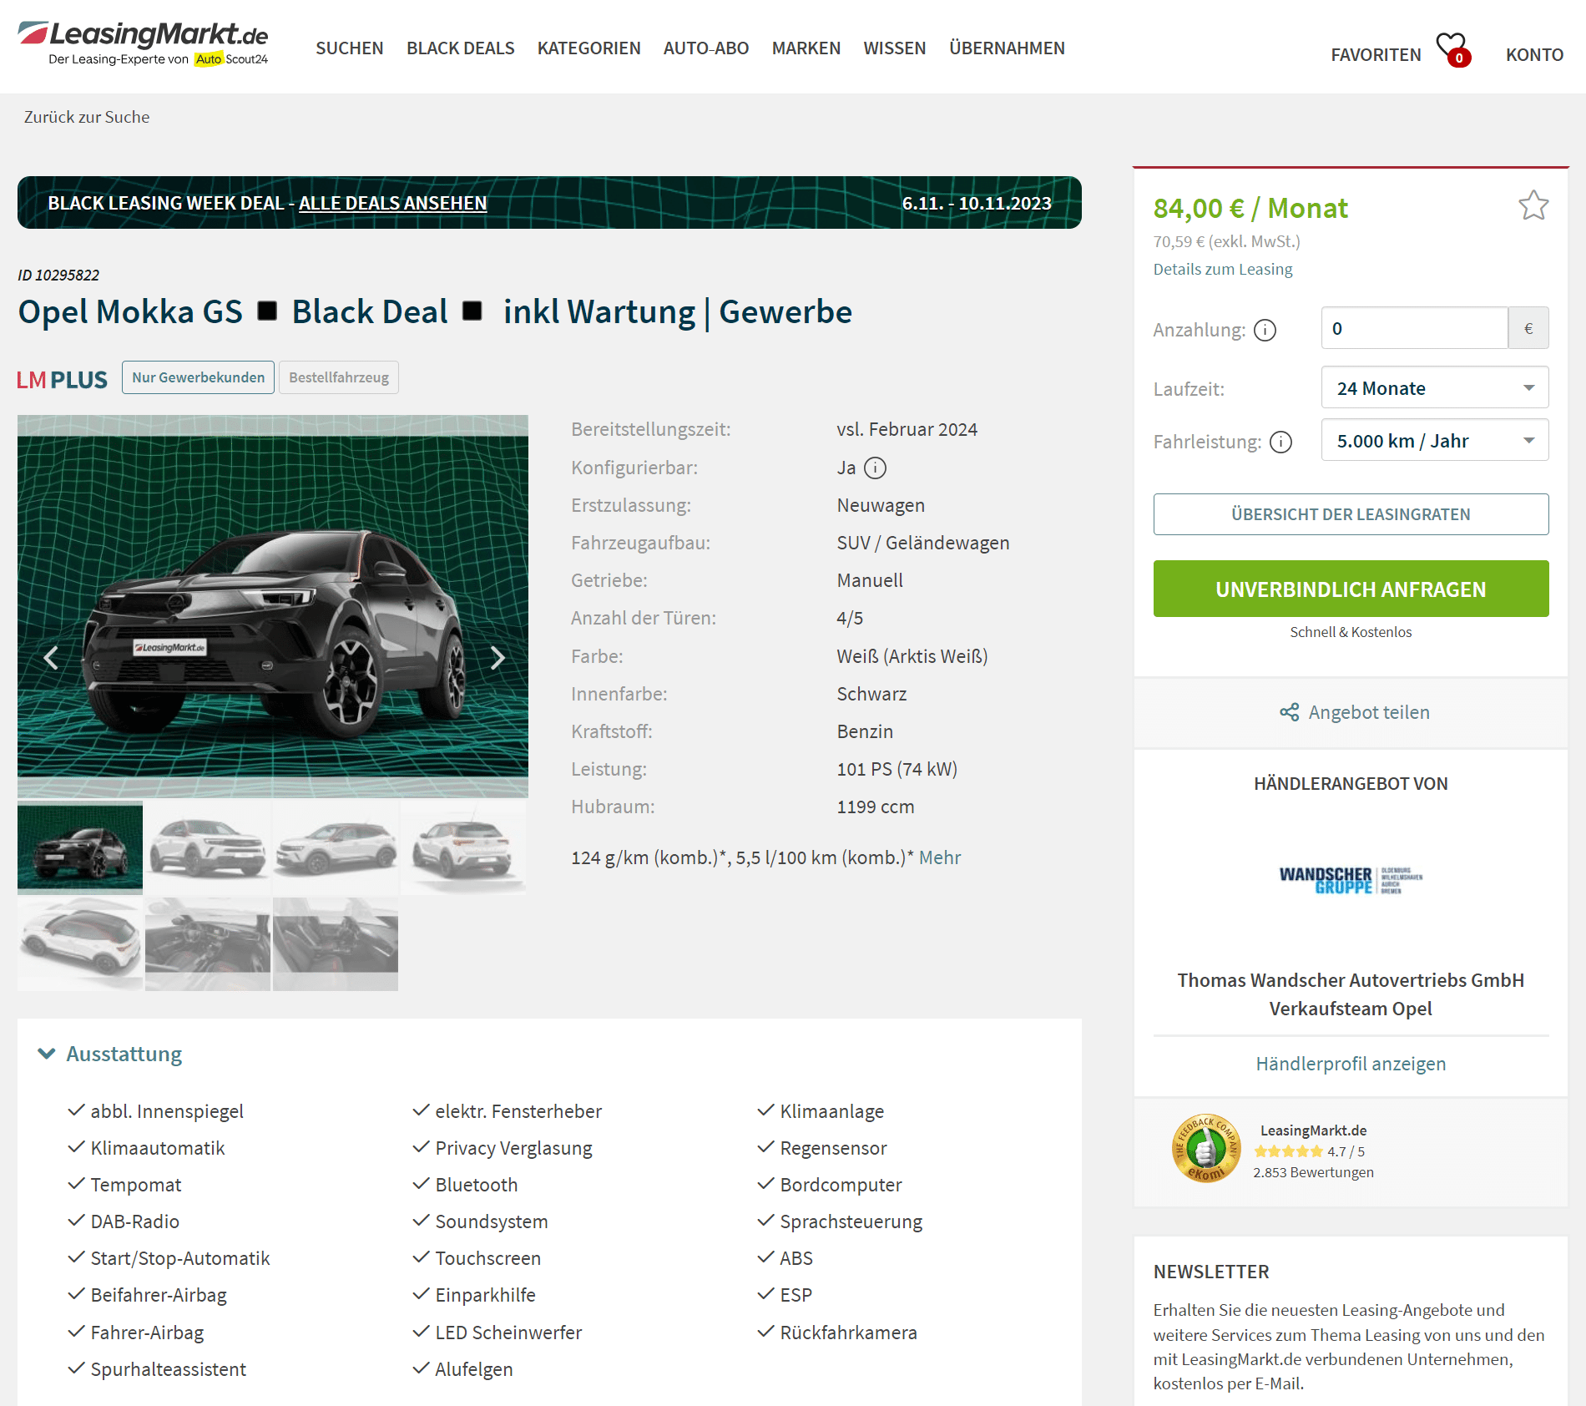Select the black Mokka thumbnail on green grid
The width and height of the screenshot is (1586, 1406).
click(80, 847)
